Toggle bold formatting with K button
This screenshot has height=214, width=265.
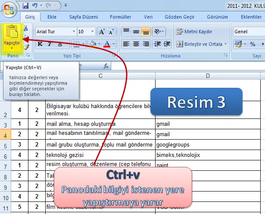click(x=40, y=44)
